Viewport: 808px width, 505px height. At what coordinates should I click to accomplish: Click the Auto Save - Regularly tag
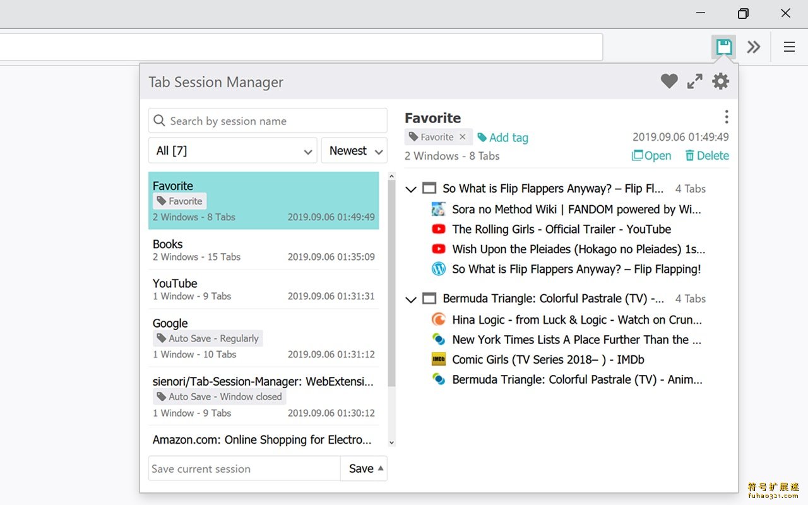tap(208, 338)
